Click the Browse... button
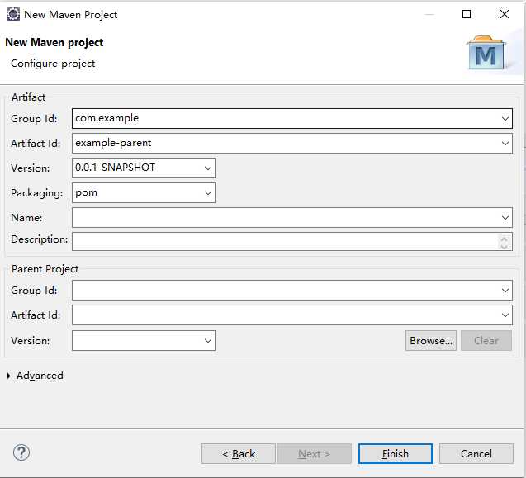526x478 pixels. click(431, 340)
